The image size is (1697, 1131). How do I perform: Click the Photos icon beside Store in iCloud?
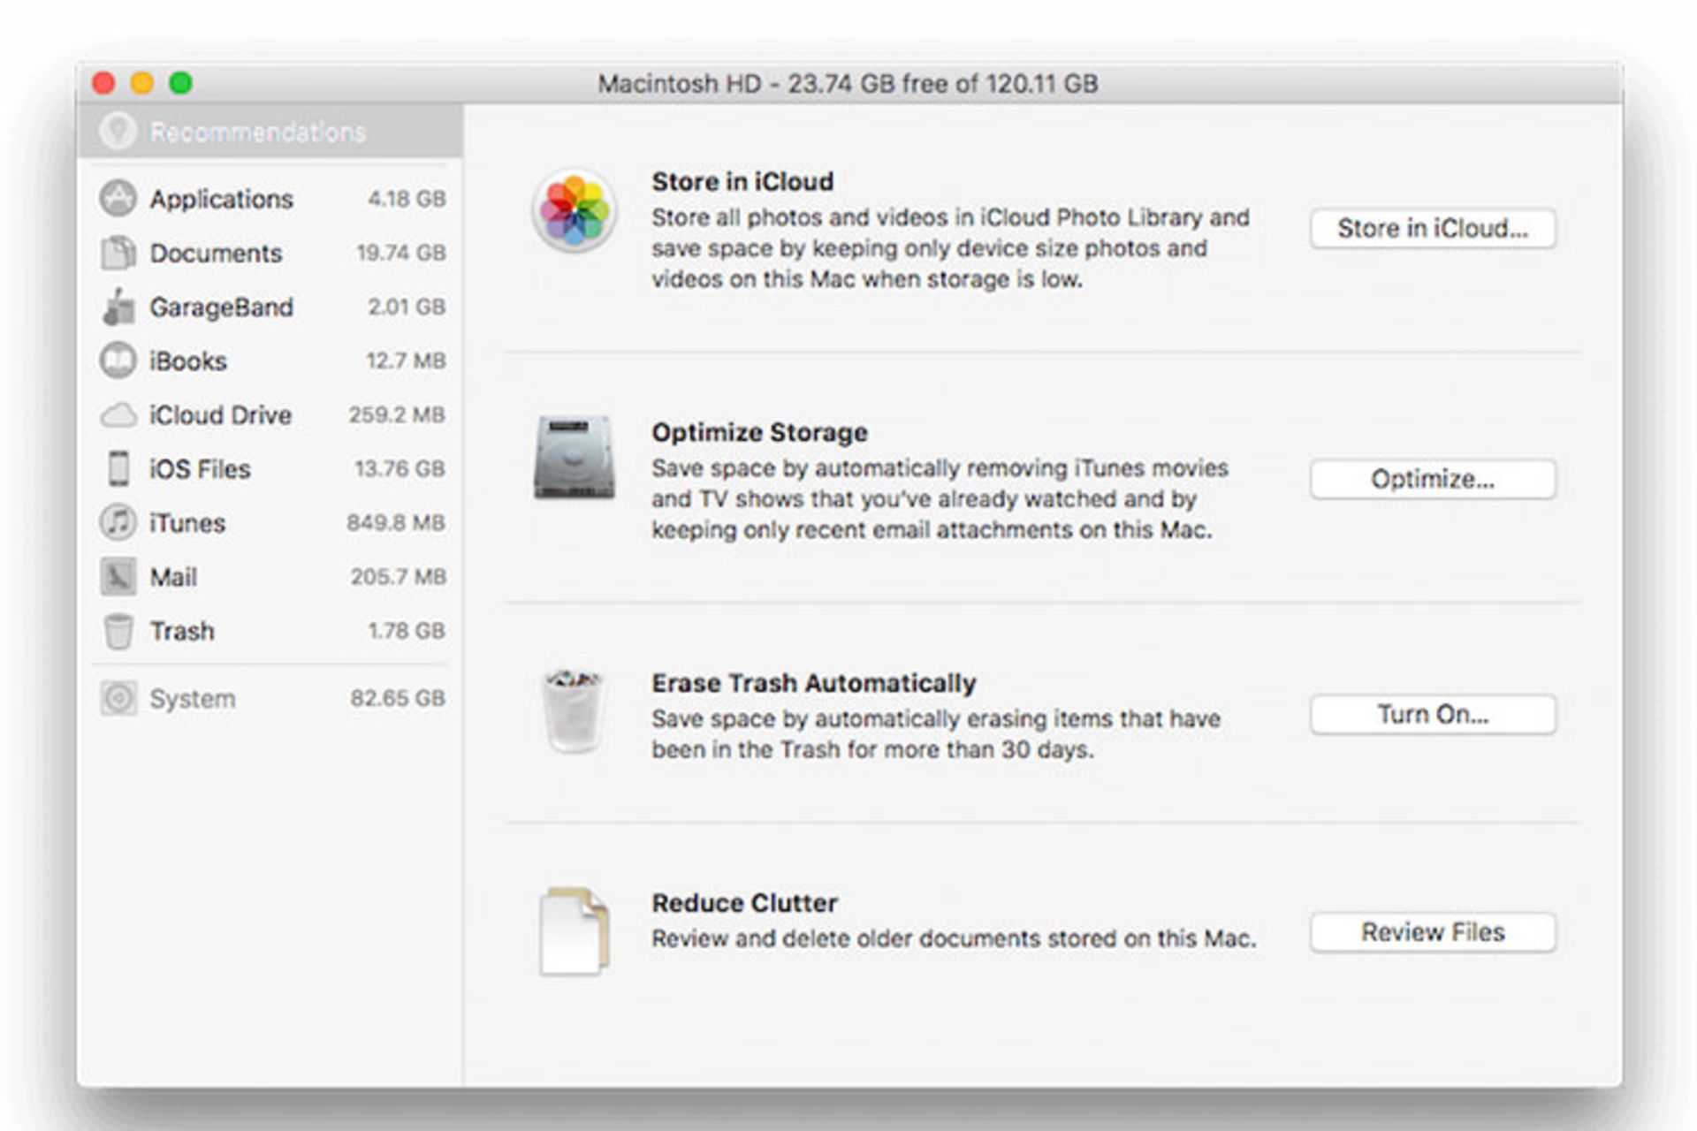tap(575, 210)
